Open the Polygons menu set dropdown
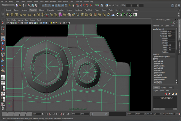The height and width of the screenshot is (121, 181). click(8, 5)
